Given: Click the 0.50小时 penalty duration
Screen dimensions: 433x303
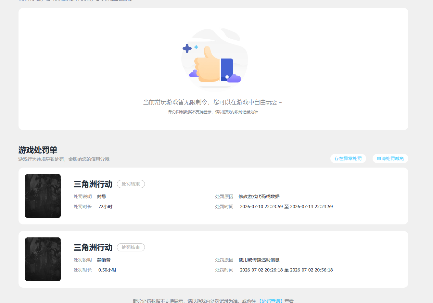Looking at the screenshot, I should tap(107, 270).
